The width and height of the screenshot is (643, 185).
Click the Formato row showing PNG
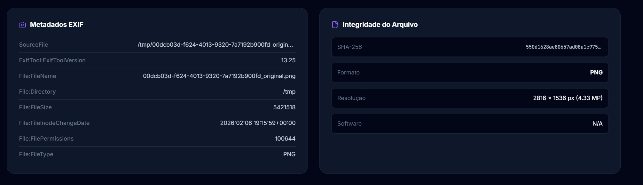coord(470,73)
